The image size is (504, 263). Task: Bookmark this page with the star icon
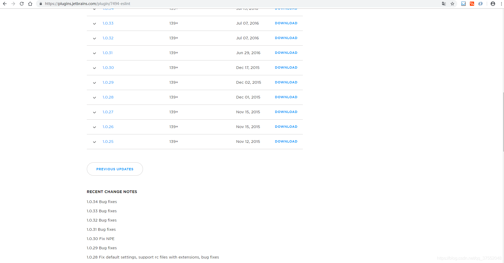coord(452,4)
